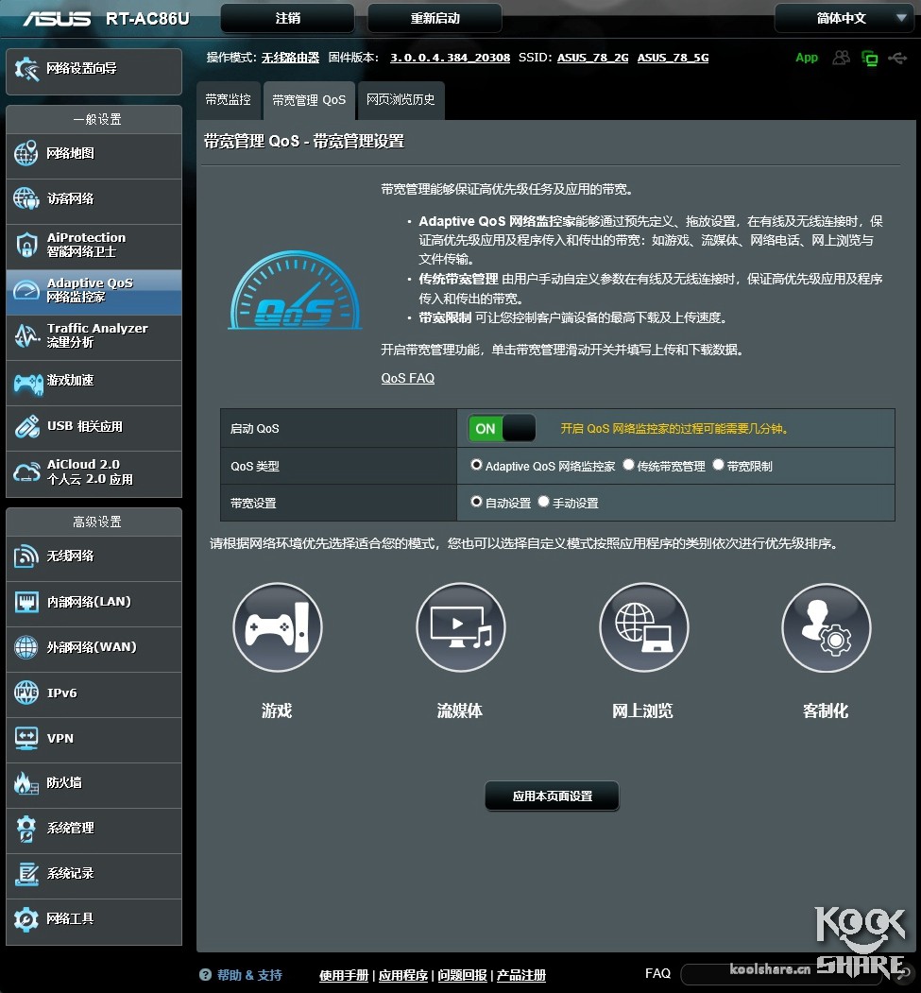Image resolution: width=921 pixels, height=993 pixels.
Task: Click the 重新启动 reboot button
Action: [x=435, y=18]
